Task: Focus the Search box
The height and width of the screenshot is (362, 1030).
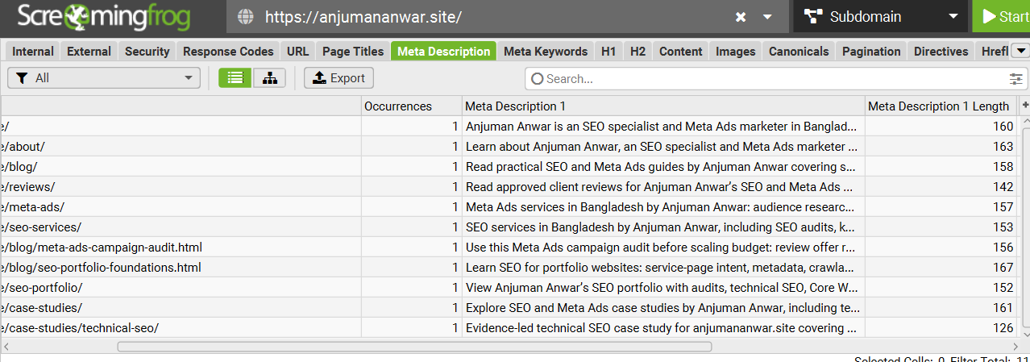Action: (x=766, y=79)
